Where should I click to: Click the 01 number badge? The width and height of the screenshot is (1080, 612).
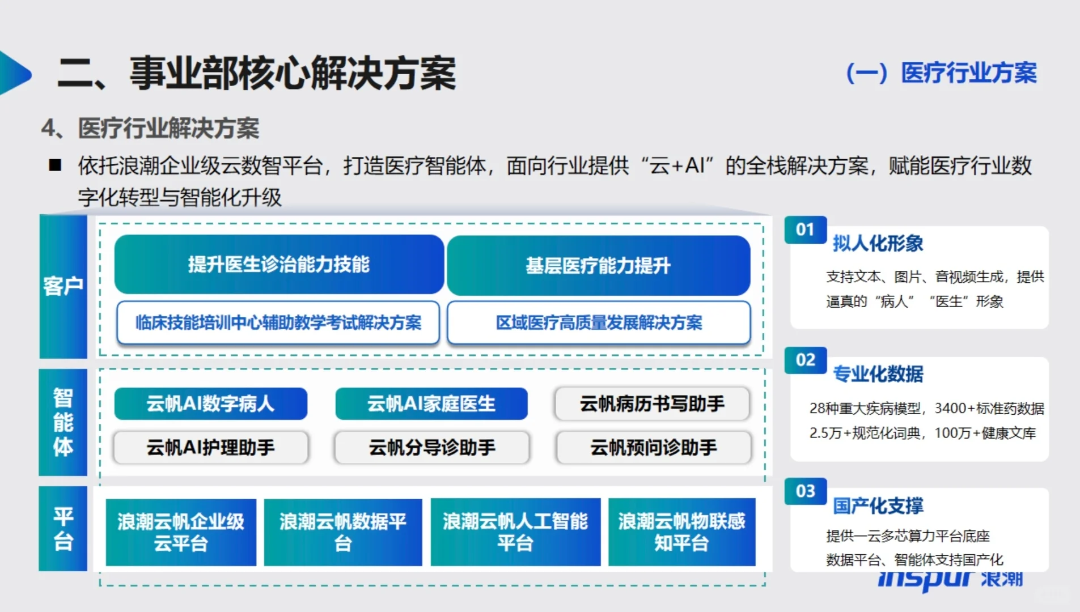806,229
